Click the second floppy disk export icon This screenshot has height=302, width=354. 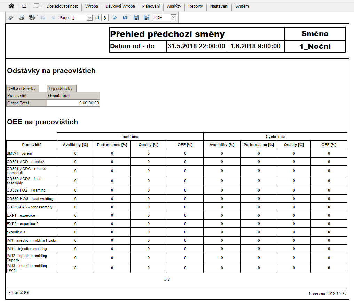point(147,17)
